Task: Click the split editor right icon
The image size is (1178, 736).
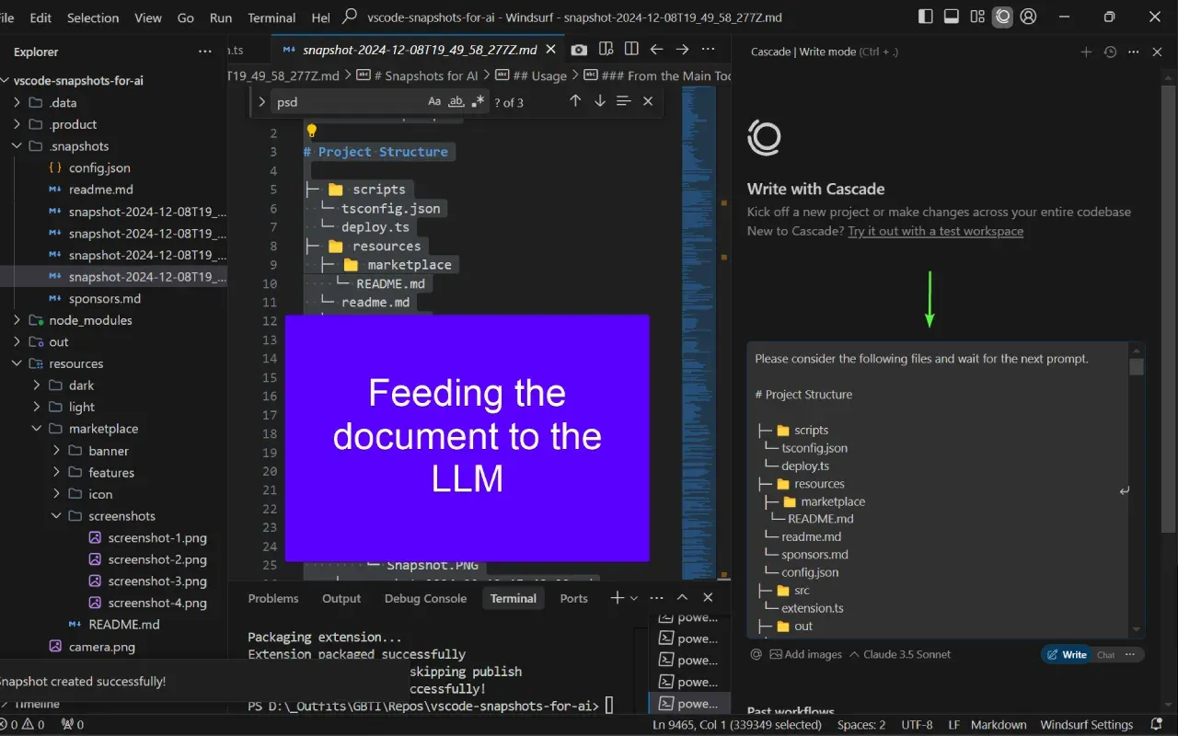Action: coord(631,50)
